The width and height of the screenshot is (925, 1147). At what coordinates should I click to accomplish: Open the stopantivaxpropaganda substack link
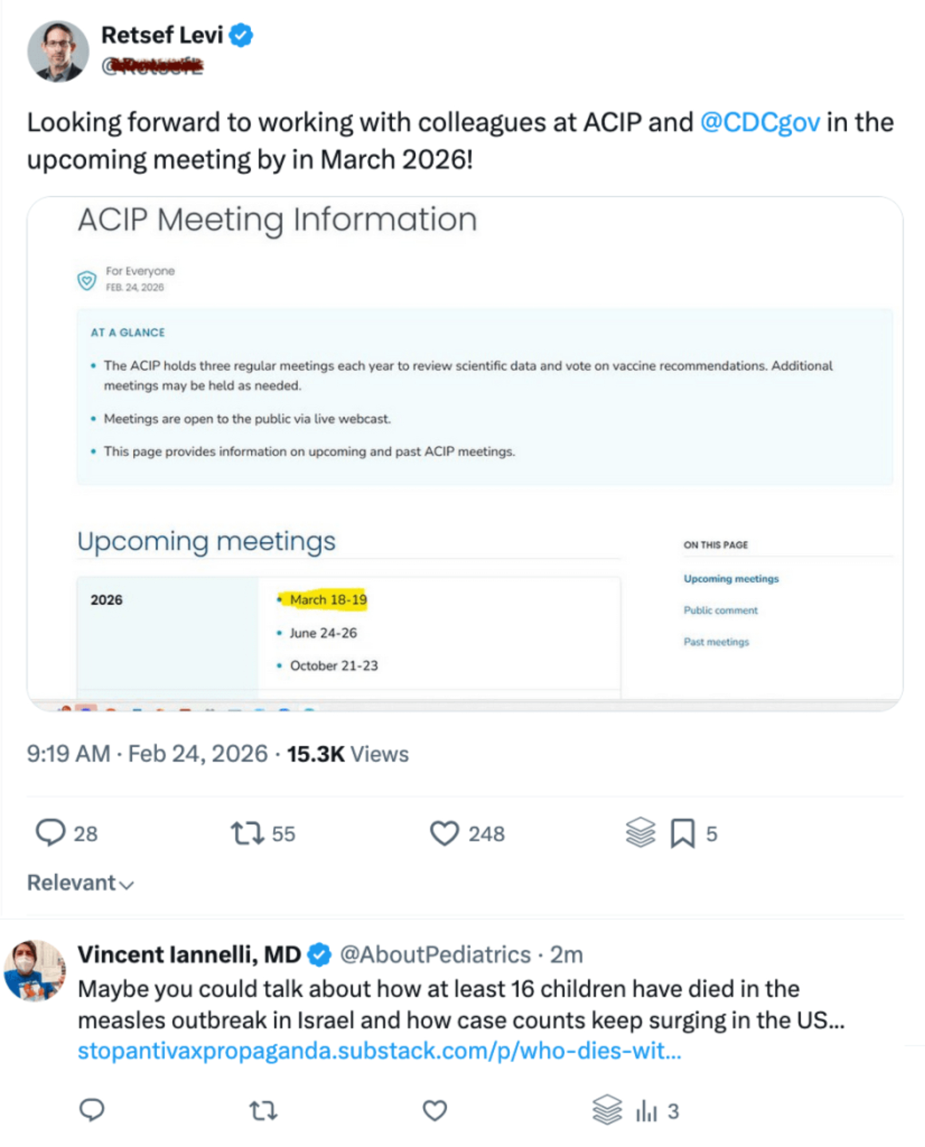click(379, 1051)
